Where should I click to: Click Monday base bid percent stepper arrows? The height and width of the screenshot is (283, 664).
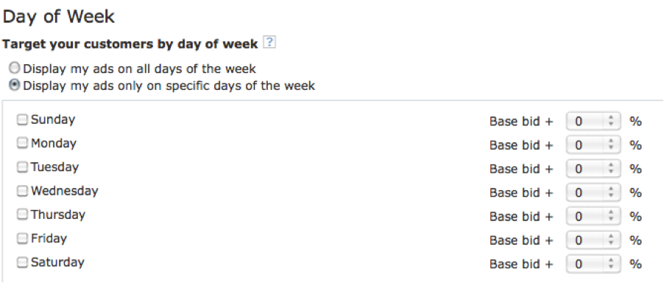coord(611,145)
